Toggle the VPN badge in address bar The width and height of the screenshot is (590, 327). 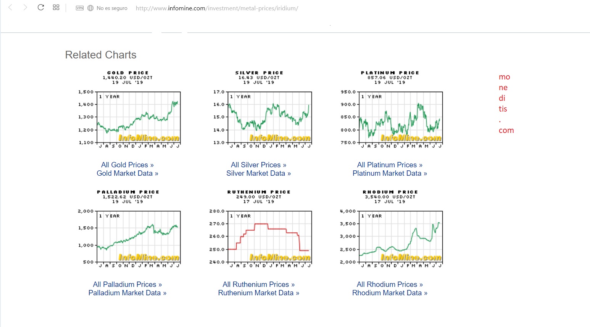point(80,8)
